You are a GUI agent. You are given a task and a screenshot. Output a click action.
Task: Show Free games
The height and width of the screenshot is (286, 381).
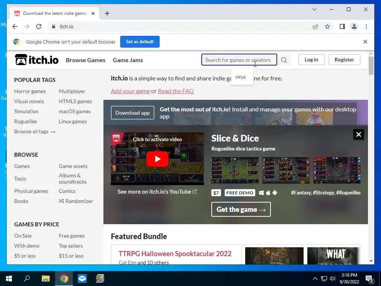click(x=72, y=236)
